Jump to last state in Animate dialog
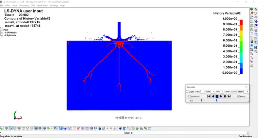This screenshot has height=138, width=258. coord(229,96)
